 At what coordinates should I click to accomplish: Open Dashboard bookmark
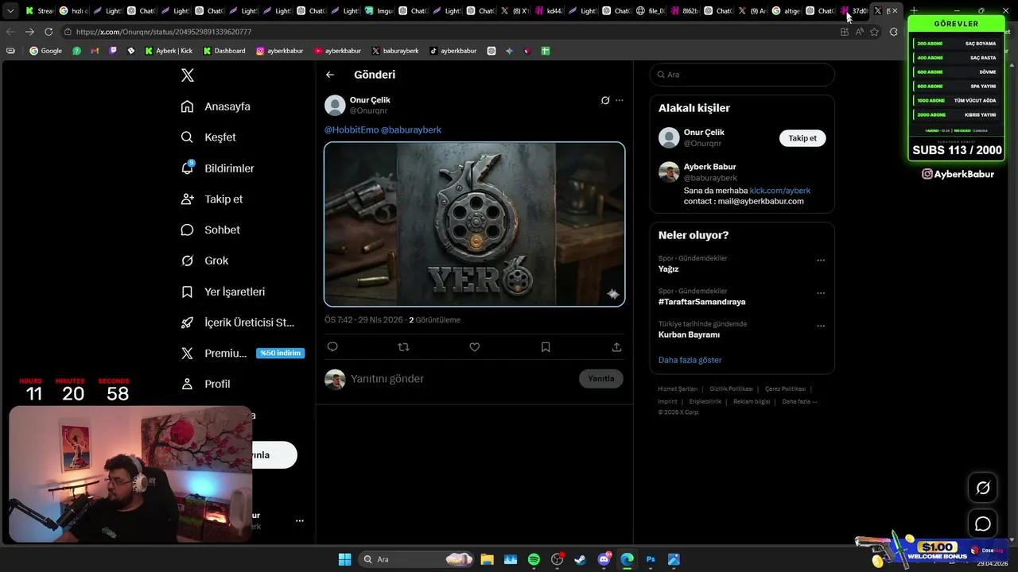pos(224,51)
